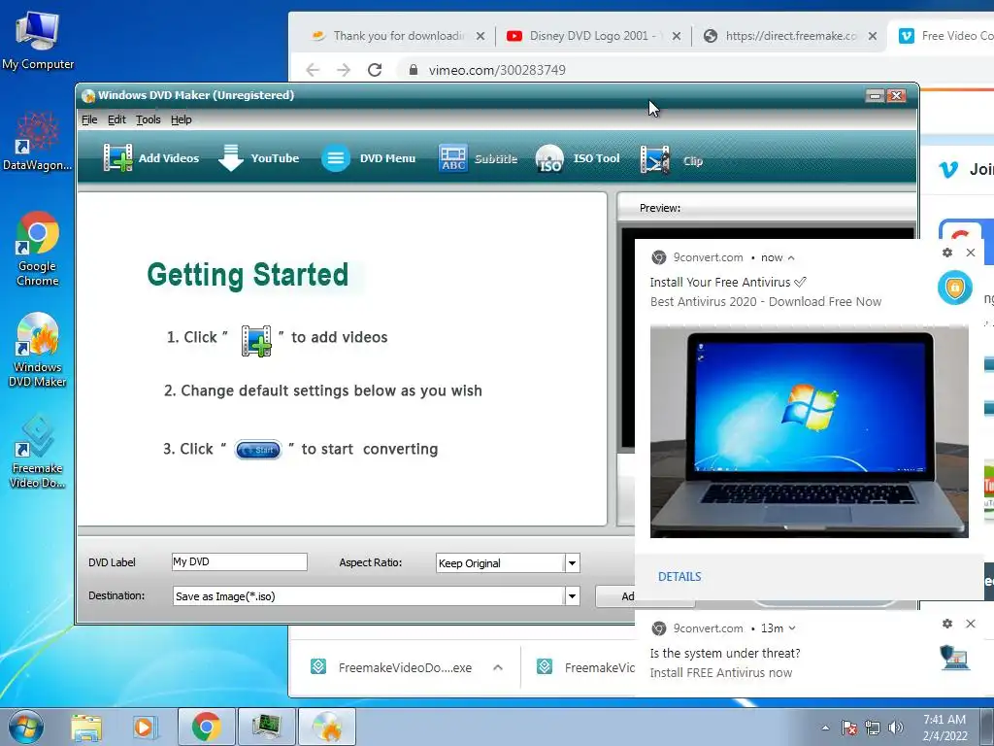Click the 'Keep Original' aspect ratio combo box

point(508,562)
